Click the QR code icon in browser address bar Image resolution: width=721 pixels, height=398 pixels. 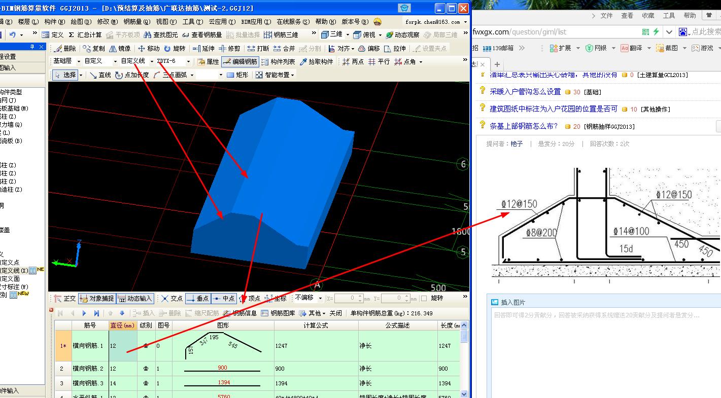[645, 32]
